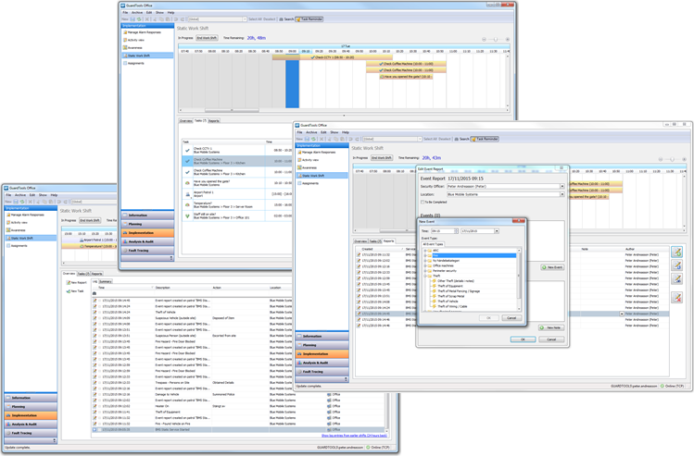This screenshot has height=456, width=694.
Task: Open the Planning section in the top window
Action: coord(147,224)
